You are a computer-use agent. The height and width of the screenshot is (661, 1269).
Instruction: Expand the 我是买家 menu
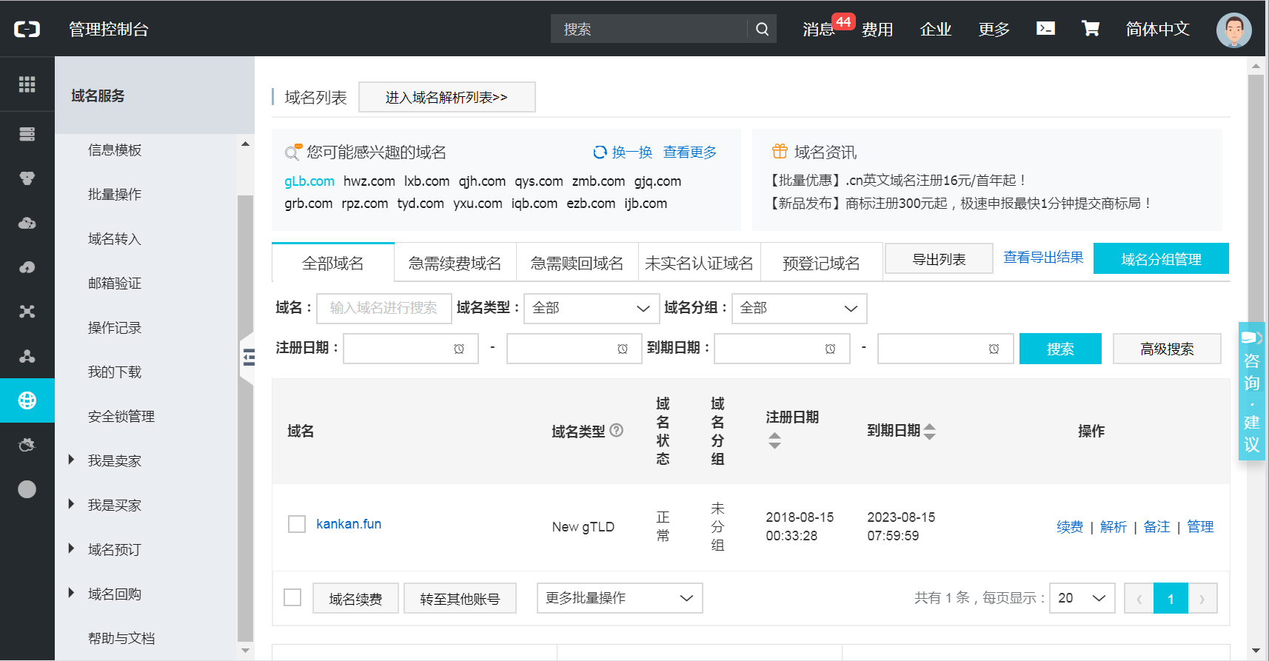114,505
